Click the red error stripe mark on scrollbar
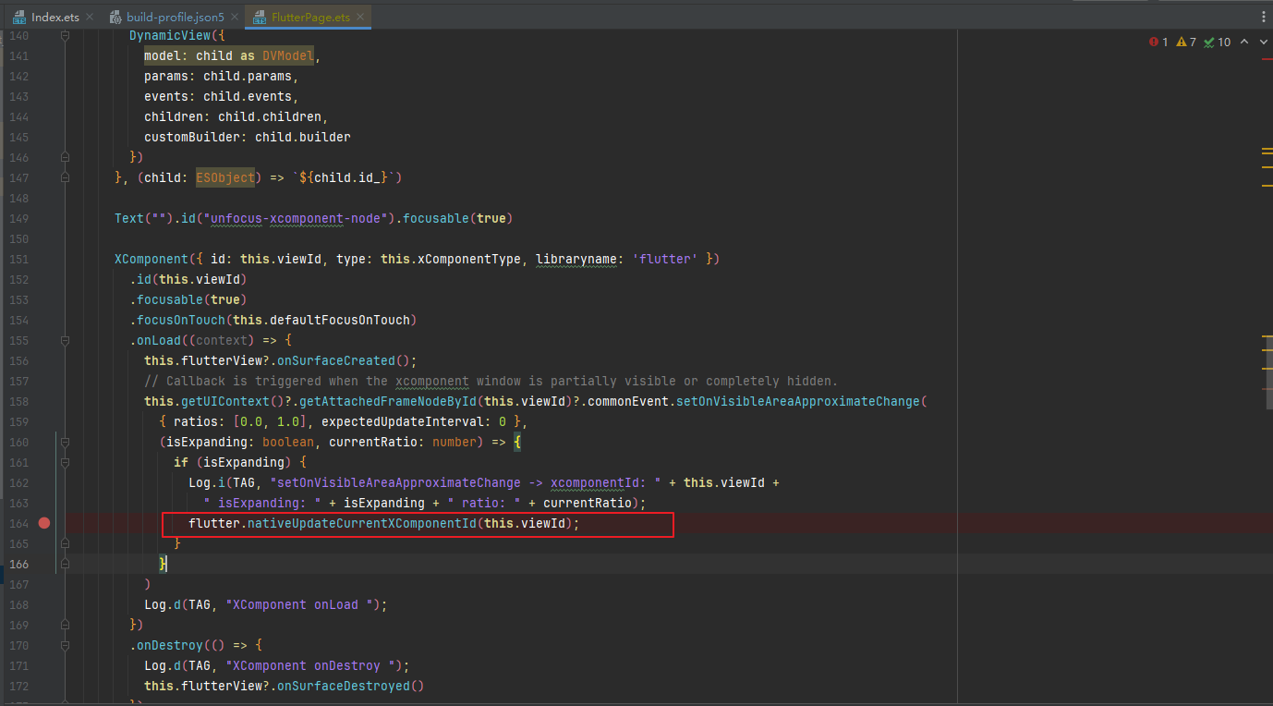Viewport: 1273px width, 706px height. pos(1267,58)
